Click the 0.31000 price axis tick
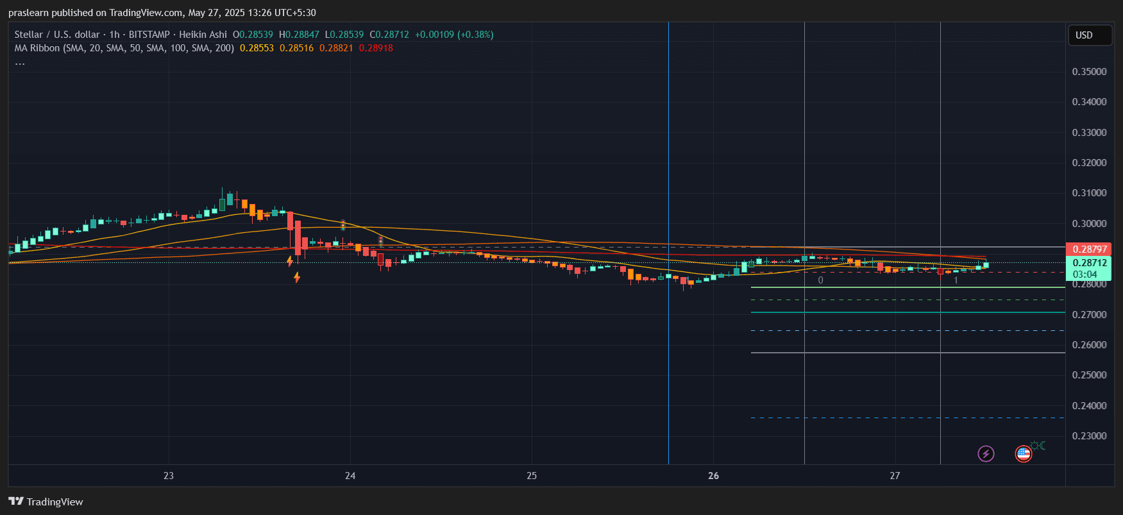The height and width of the screenshot is (515, 1123). (1089, 193)
